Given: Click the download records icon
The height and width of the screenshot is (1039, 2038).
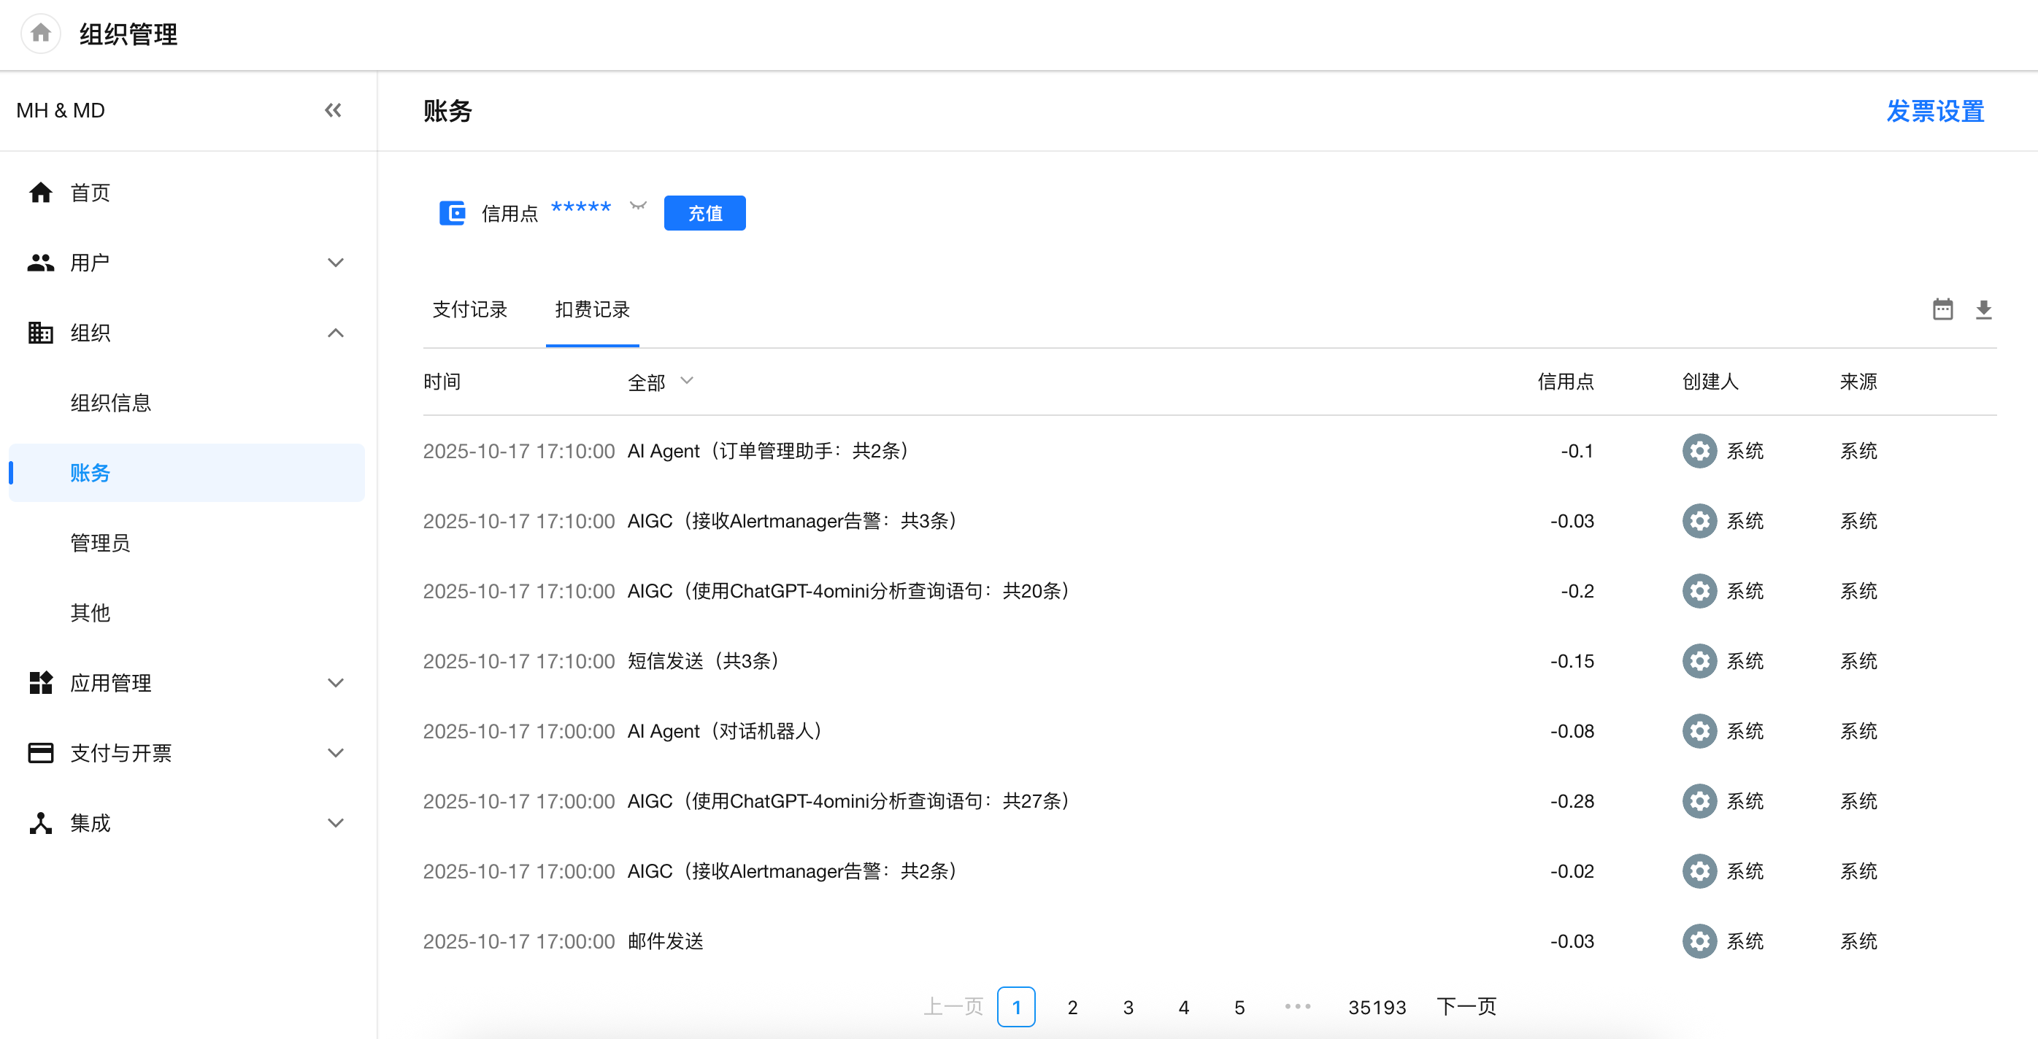Looking at the screenshot, I should point(1983,309).
